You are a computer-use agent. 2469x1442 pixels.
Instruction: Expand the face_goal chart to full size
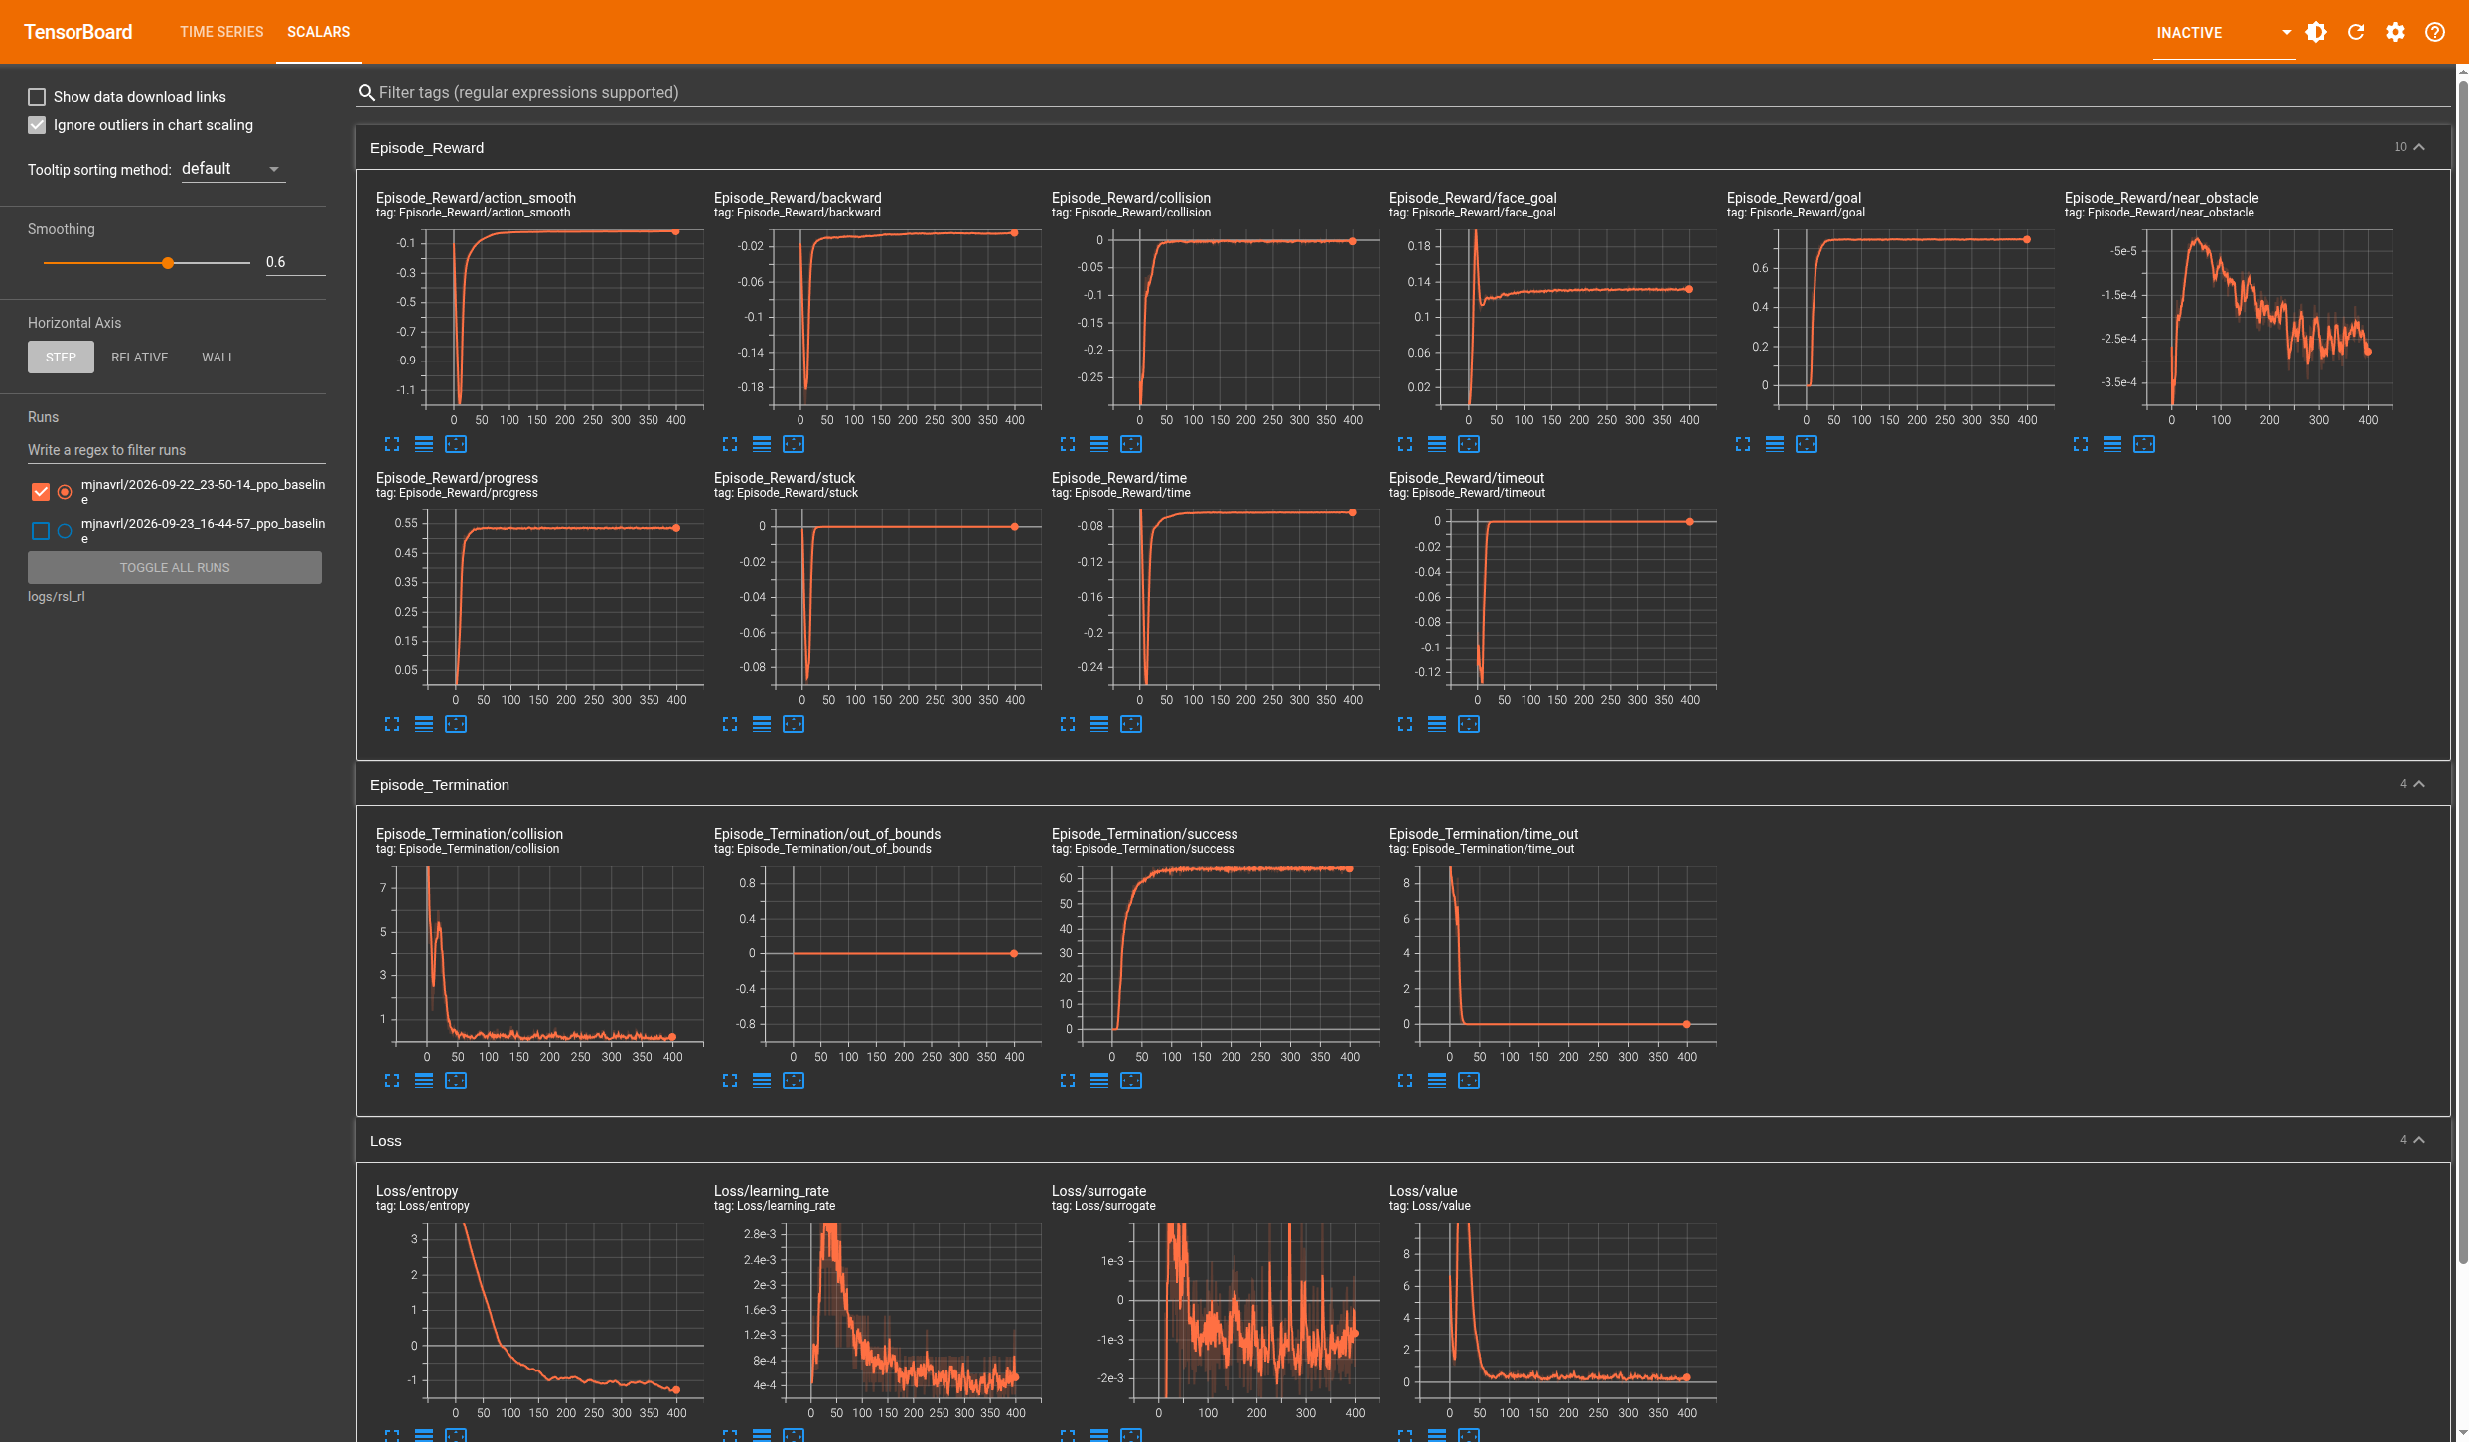pyautogui.click(x=1405, y=444)
